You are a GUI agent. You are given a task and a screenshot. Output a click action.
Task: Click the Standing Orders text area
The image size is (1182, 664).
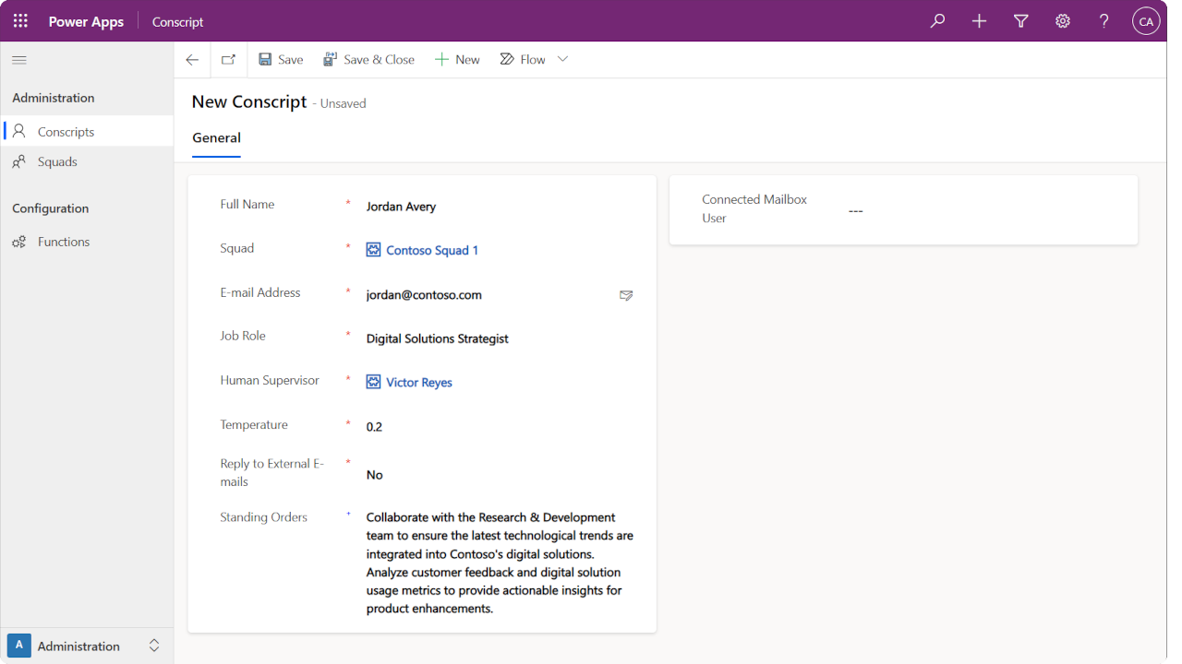500,563
